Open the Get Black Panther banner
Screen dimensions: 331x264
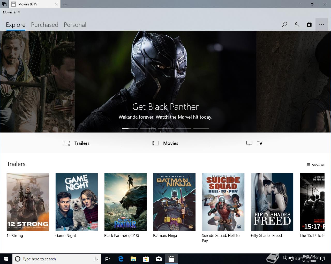click(x=165, y=81)
